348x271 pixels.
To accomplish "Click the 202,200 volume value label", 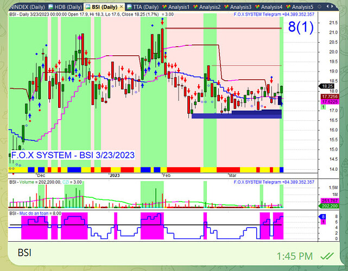I will [x=329, y=206].
